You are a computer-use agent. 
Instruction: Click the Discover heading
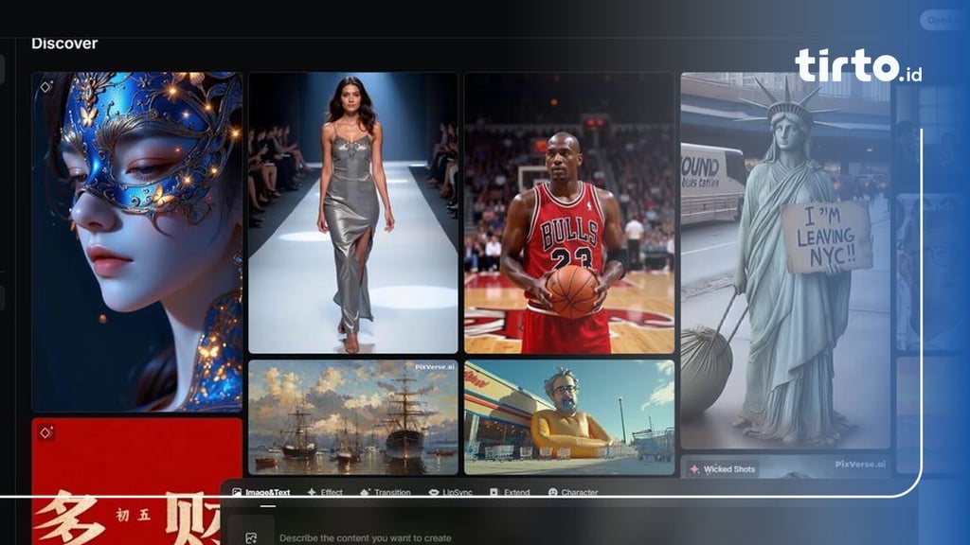[x=64, y=44]
